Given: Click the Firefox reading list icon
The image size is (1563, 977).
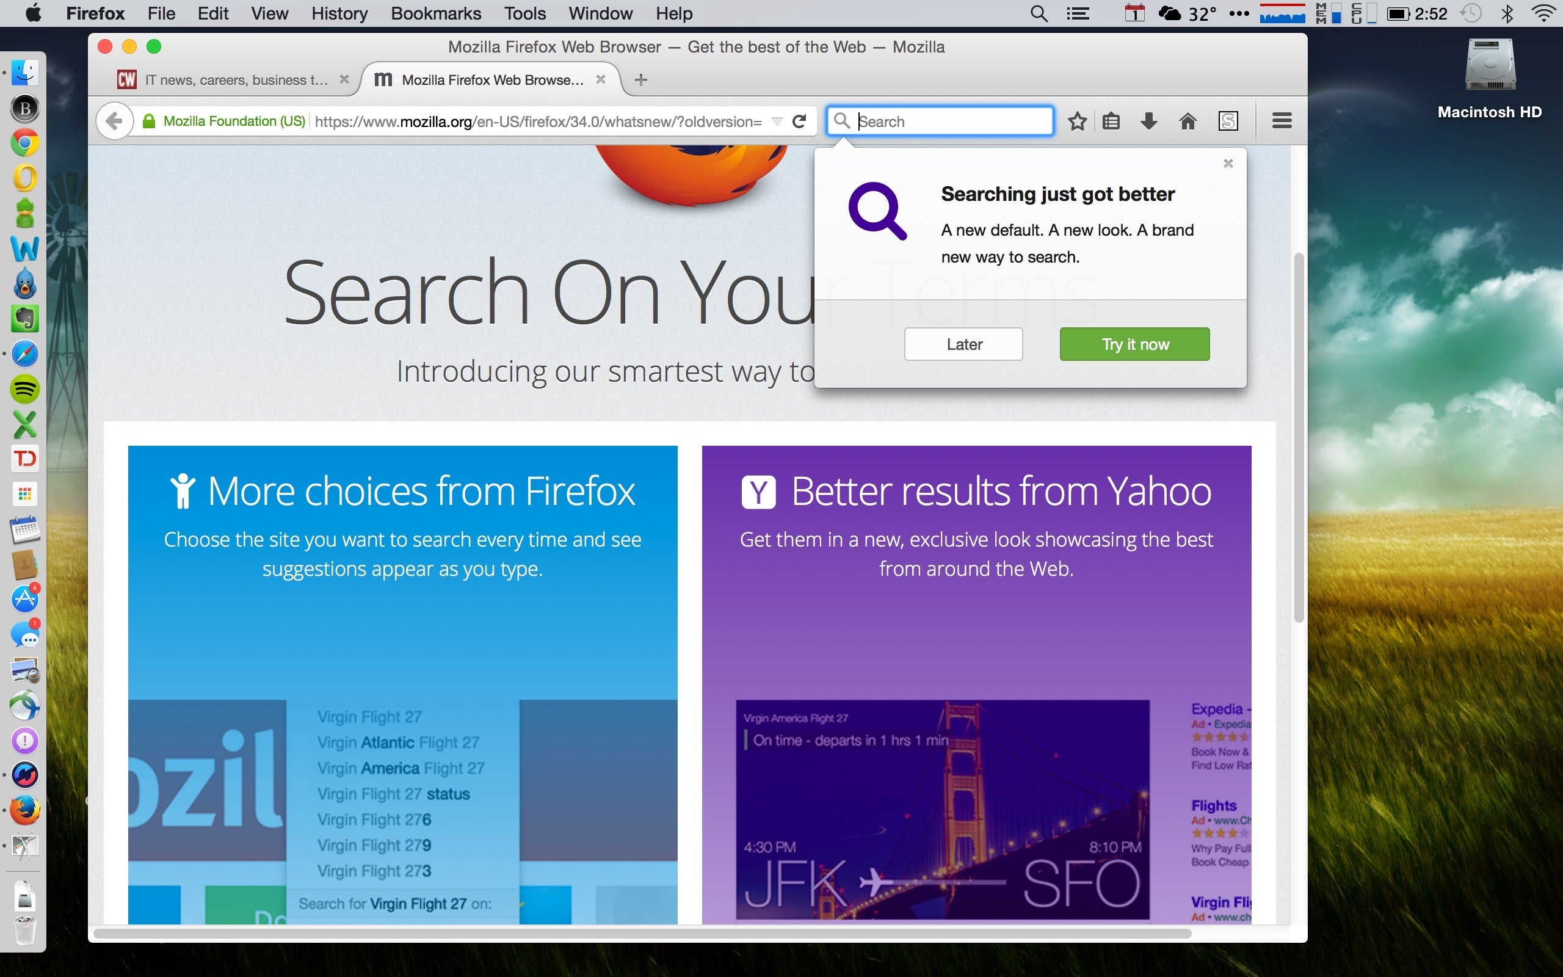Looking at the screenshot, I should coord(1112,120).
